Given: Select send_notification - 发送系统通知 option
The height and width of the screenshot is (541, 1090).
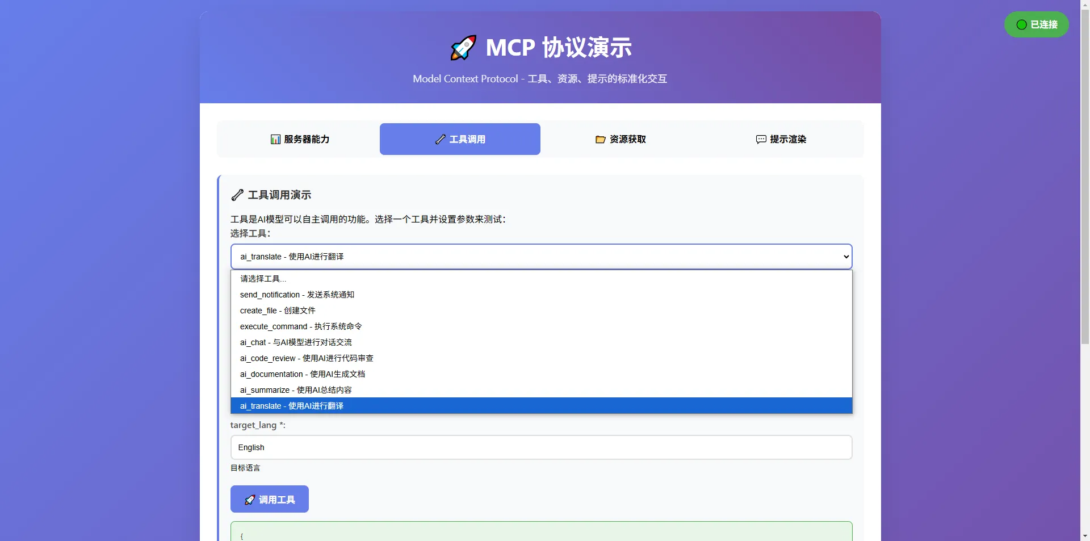Looking at the screenshot, I should pos(542,295).
